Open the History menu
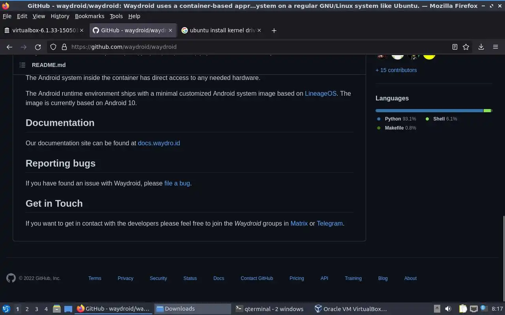Viewport: 505px width, 315px height. [60, 16]
